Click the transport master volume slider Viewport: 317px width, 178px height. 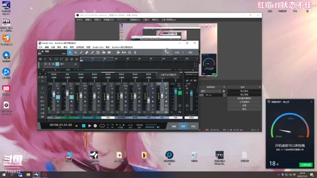coord(151,127)
